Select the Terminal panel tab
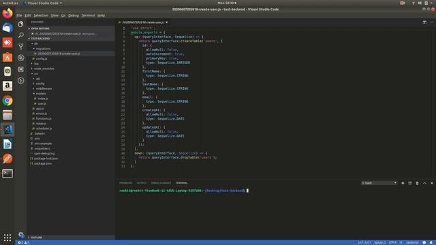Viewport: 436px width, 245px height. [182, 183]
